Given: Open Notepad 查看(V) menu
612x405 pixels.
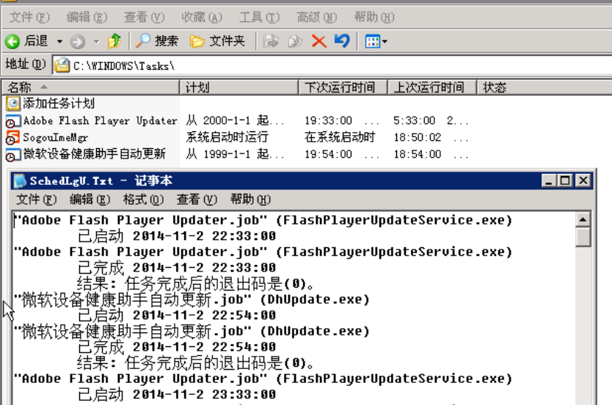Looking at the screenshot, I should coord(197,200).
